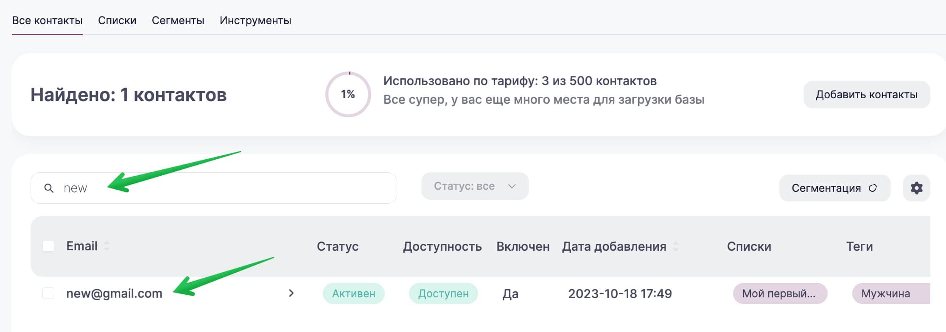Go to the 'Сегменты' tab

pyautogui.click(x=178, y=20)
